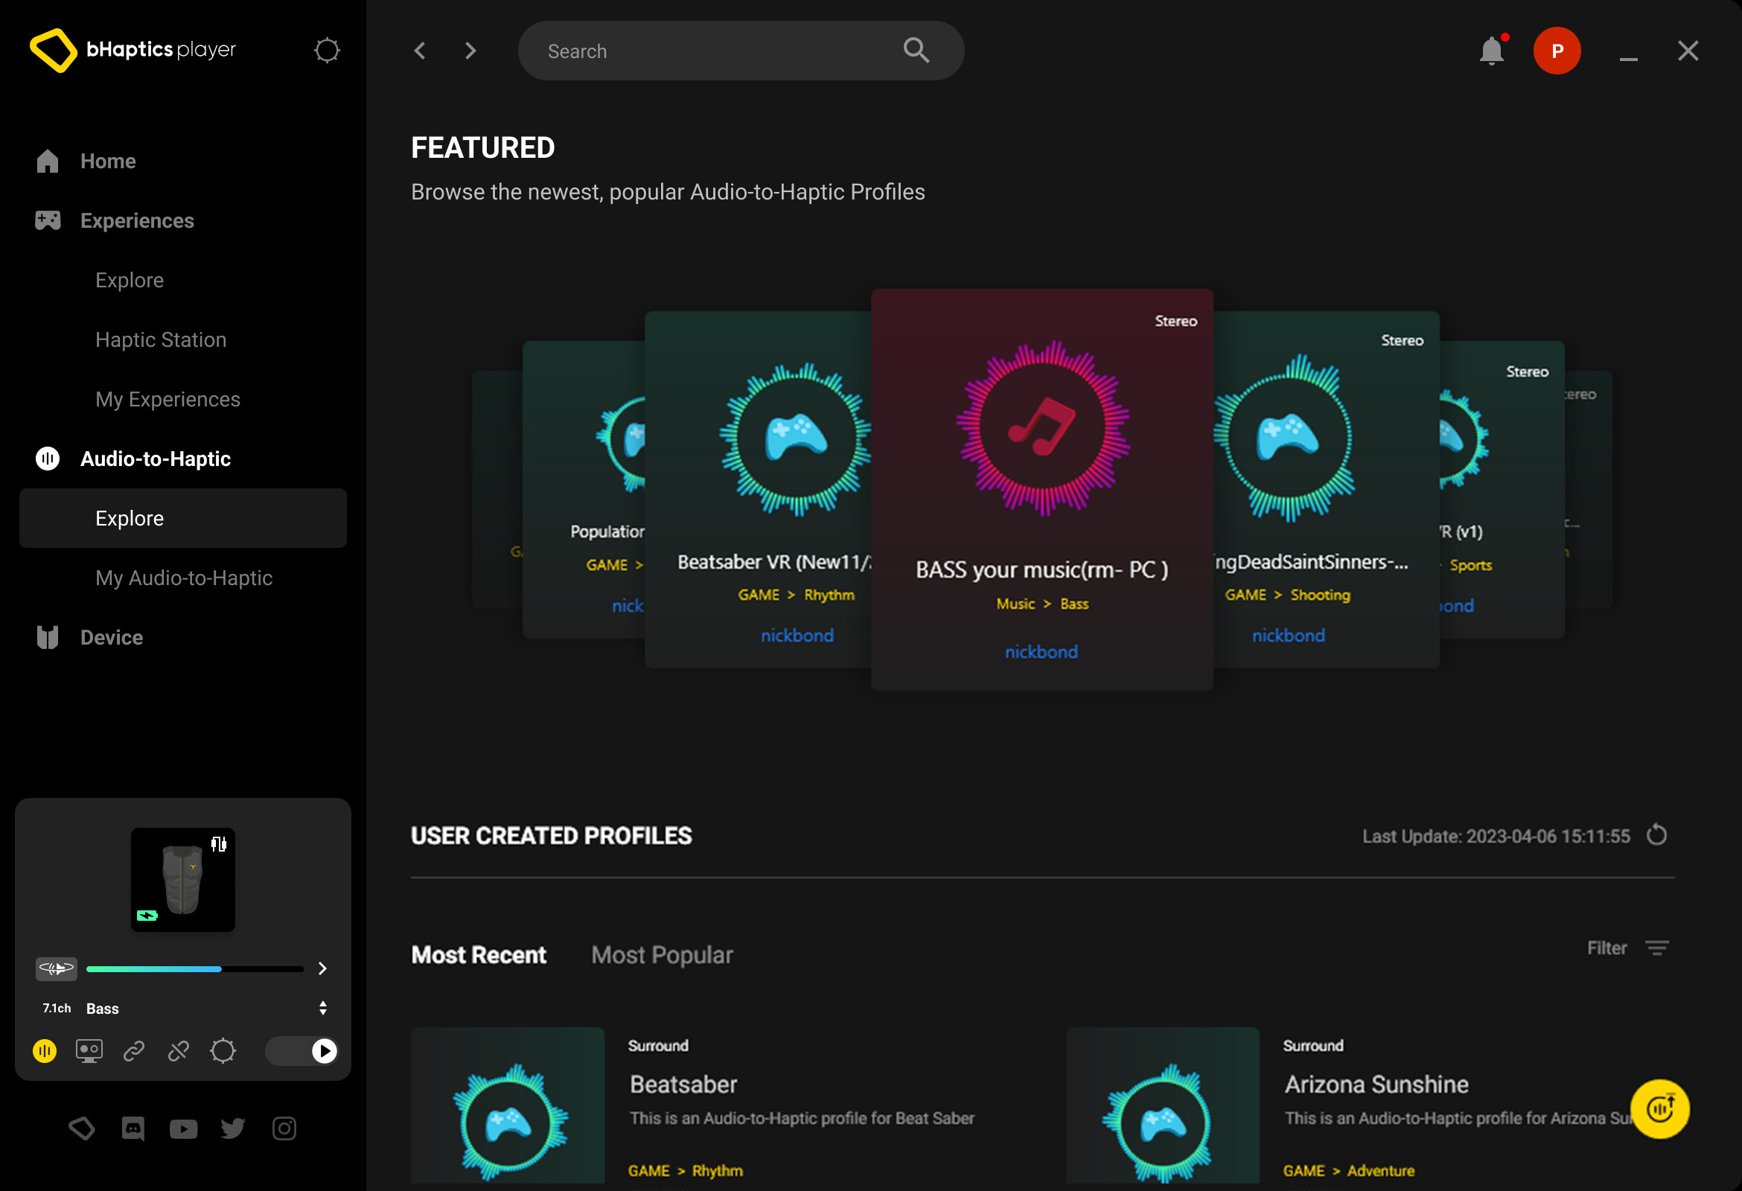Open My Experiences from the sidebar
1742x1191 pixels.
[167, 399]
